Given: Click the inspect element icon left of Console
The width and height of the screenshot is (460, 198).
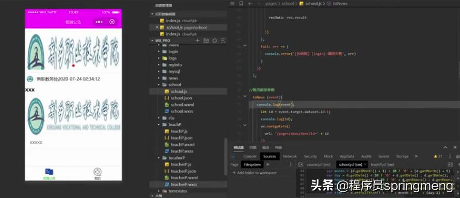Looking at the screenshot, I should (x=233, y=156).
